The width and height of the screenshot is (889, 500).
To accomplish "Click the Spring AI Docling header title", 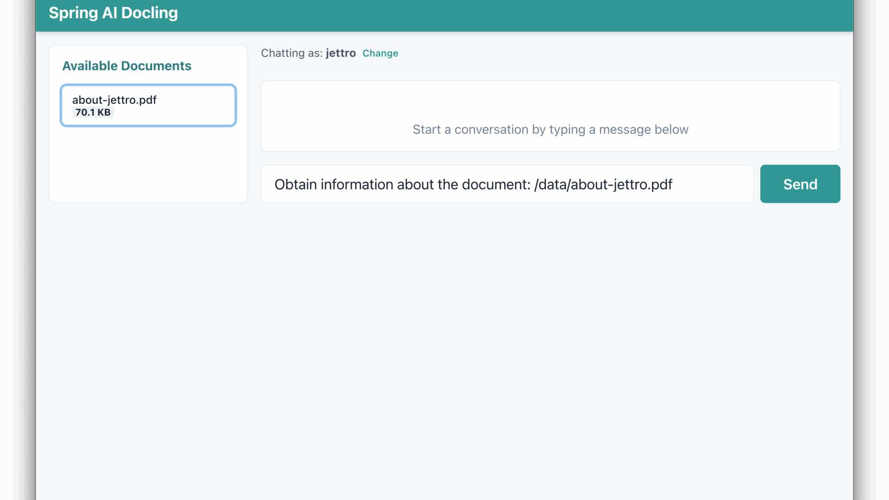I will (113, 13).
